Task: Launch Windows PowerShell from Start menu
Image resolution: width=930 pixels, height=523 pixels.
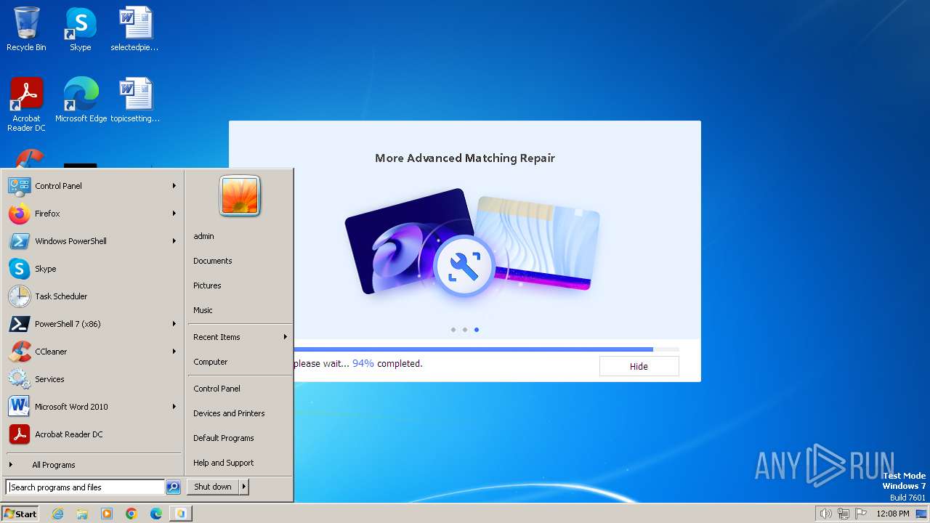Action: click(x=93, y=241)
